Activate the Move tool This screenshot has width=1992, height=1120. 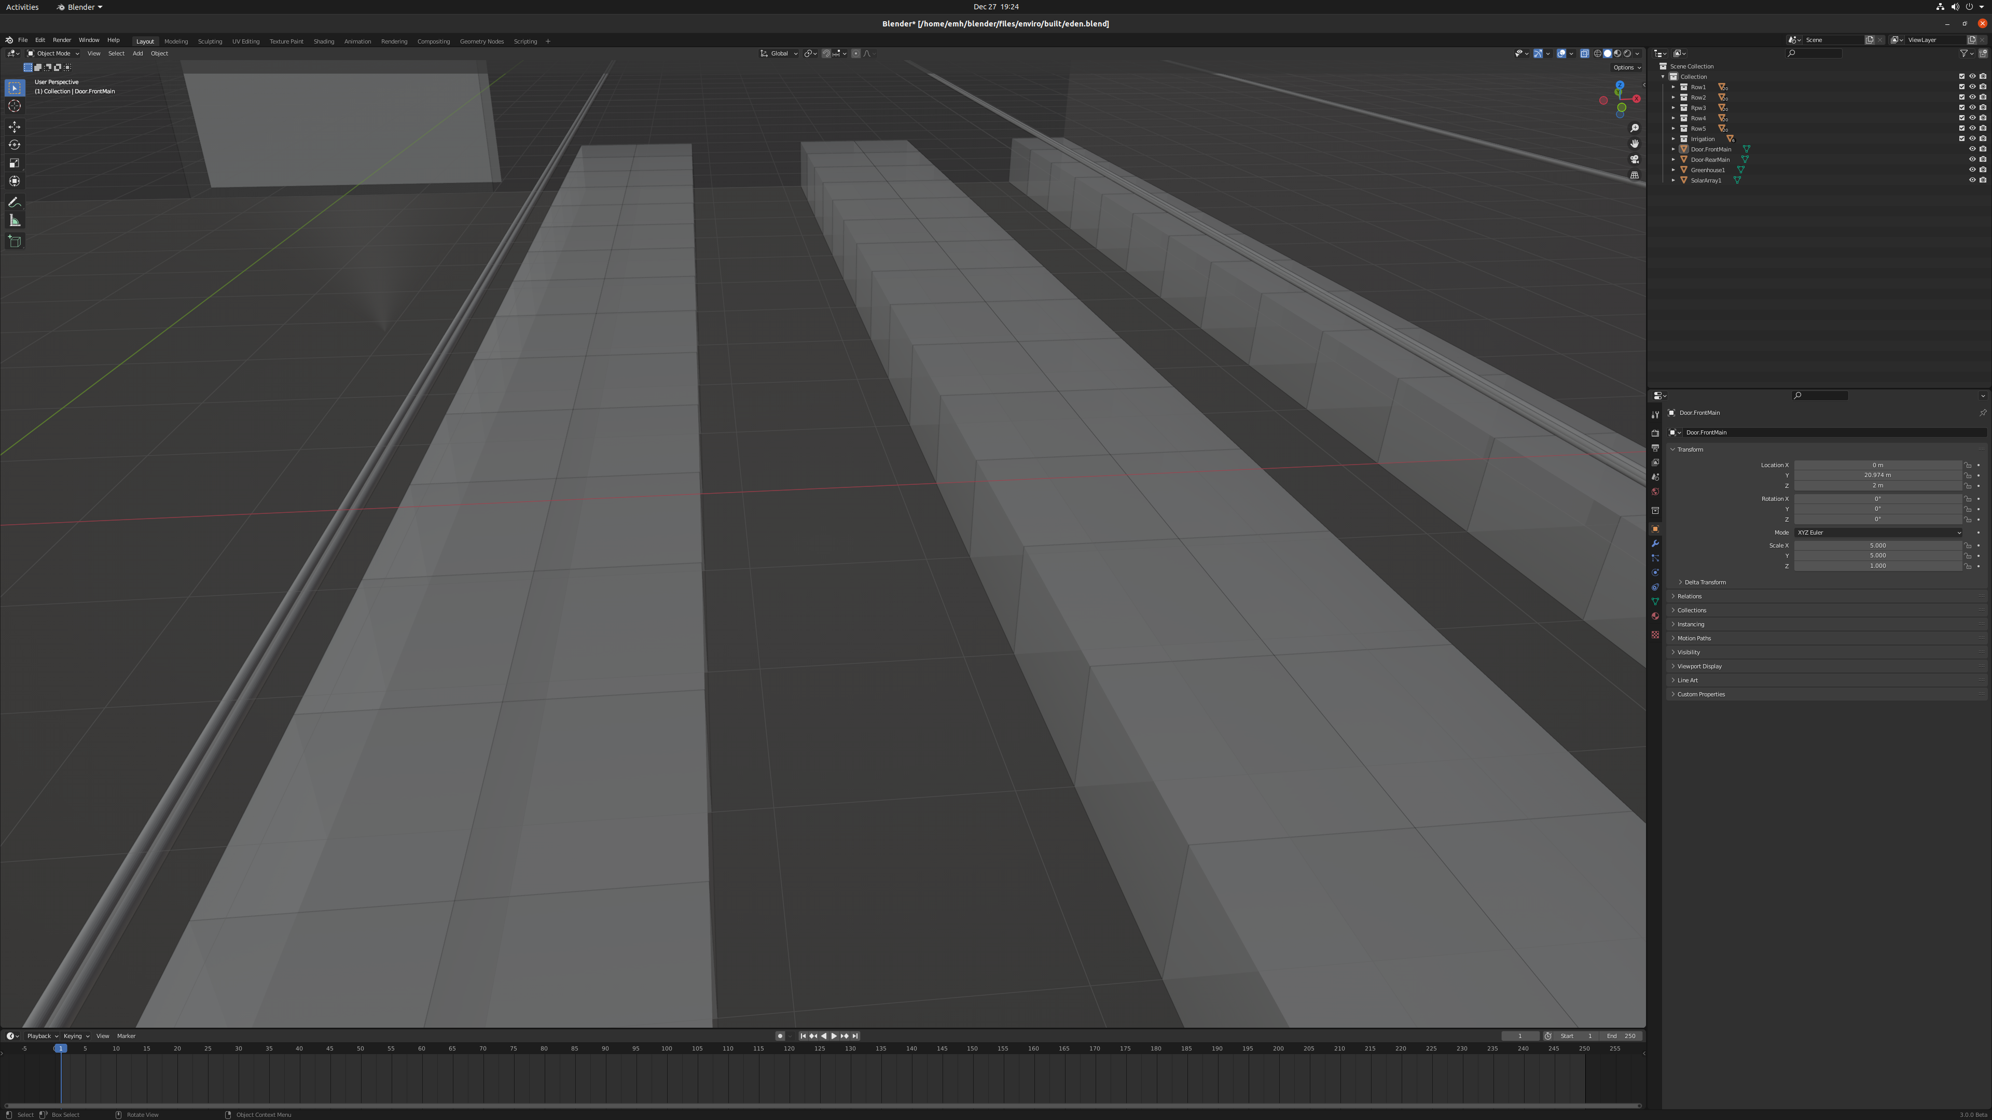point(15,127)
